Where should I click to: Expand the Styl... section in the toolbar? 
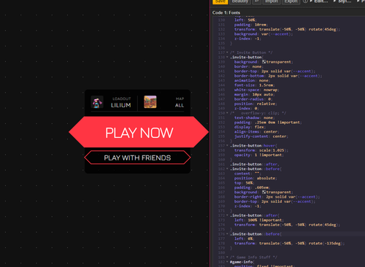342,1
